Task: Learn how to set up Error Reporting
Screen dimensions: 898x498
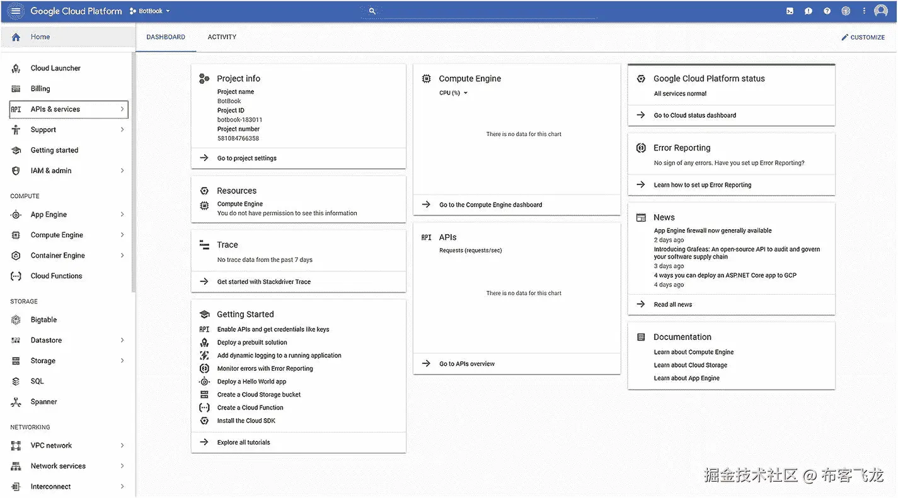Action: pyautogui.click(x=703, y=185)
